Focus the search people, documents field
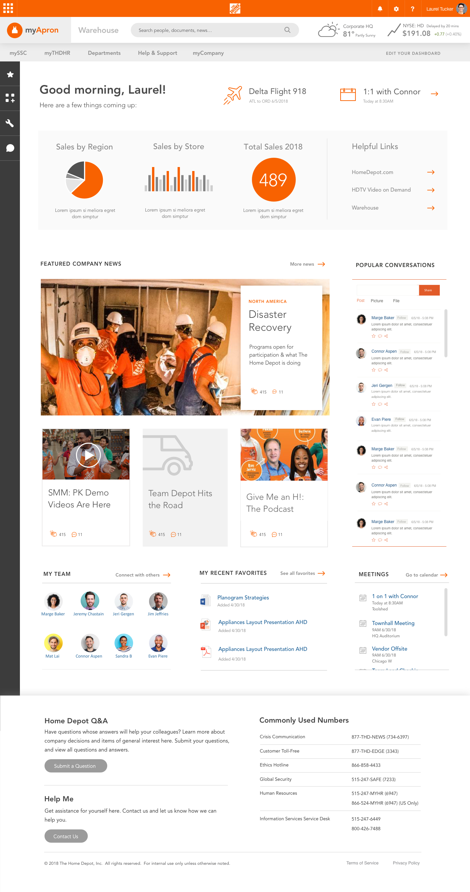470x892 pixels. click(x=214, y=30)
